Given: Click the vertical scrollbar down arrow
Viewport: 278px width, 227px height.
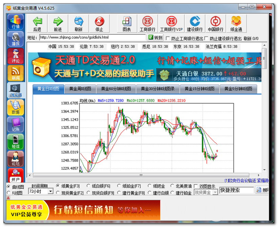Looking at the screenshot, I should tap(264, 170).
